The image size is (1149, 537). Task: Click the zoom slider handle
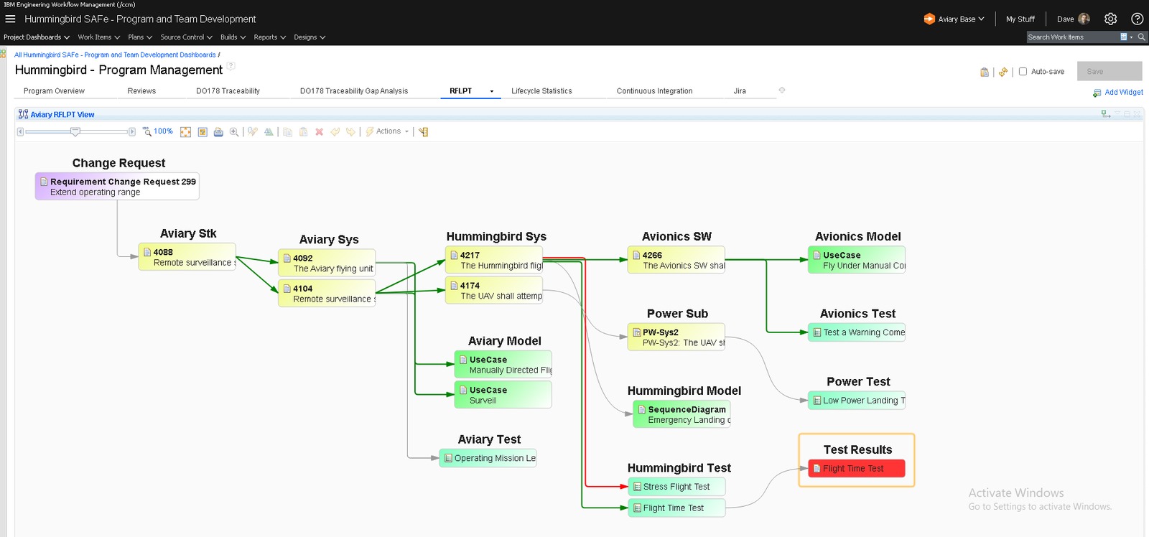75,131
